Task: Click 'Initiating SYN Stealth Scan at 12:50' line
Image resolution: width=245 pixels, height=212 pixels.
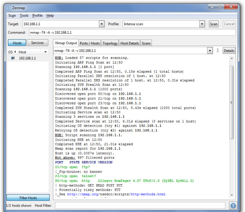Action: (x=92, y=85)
